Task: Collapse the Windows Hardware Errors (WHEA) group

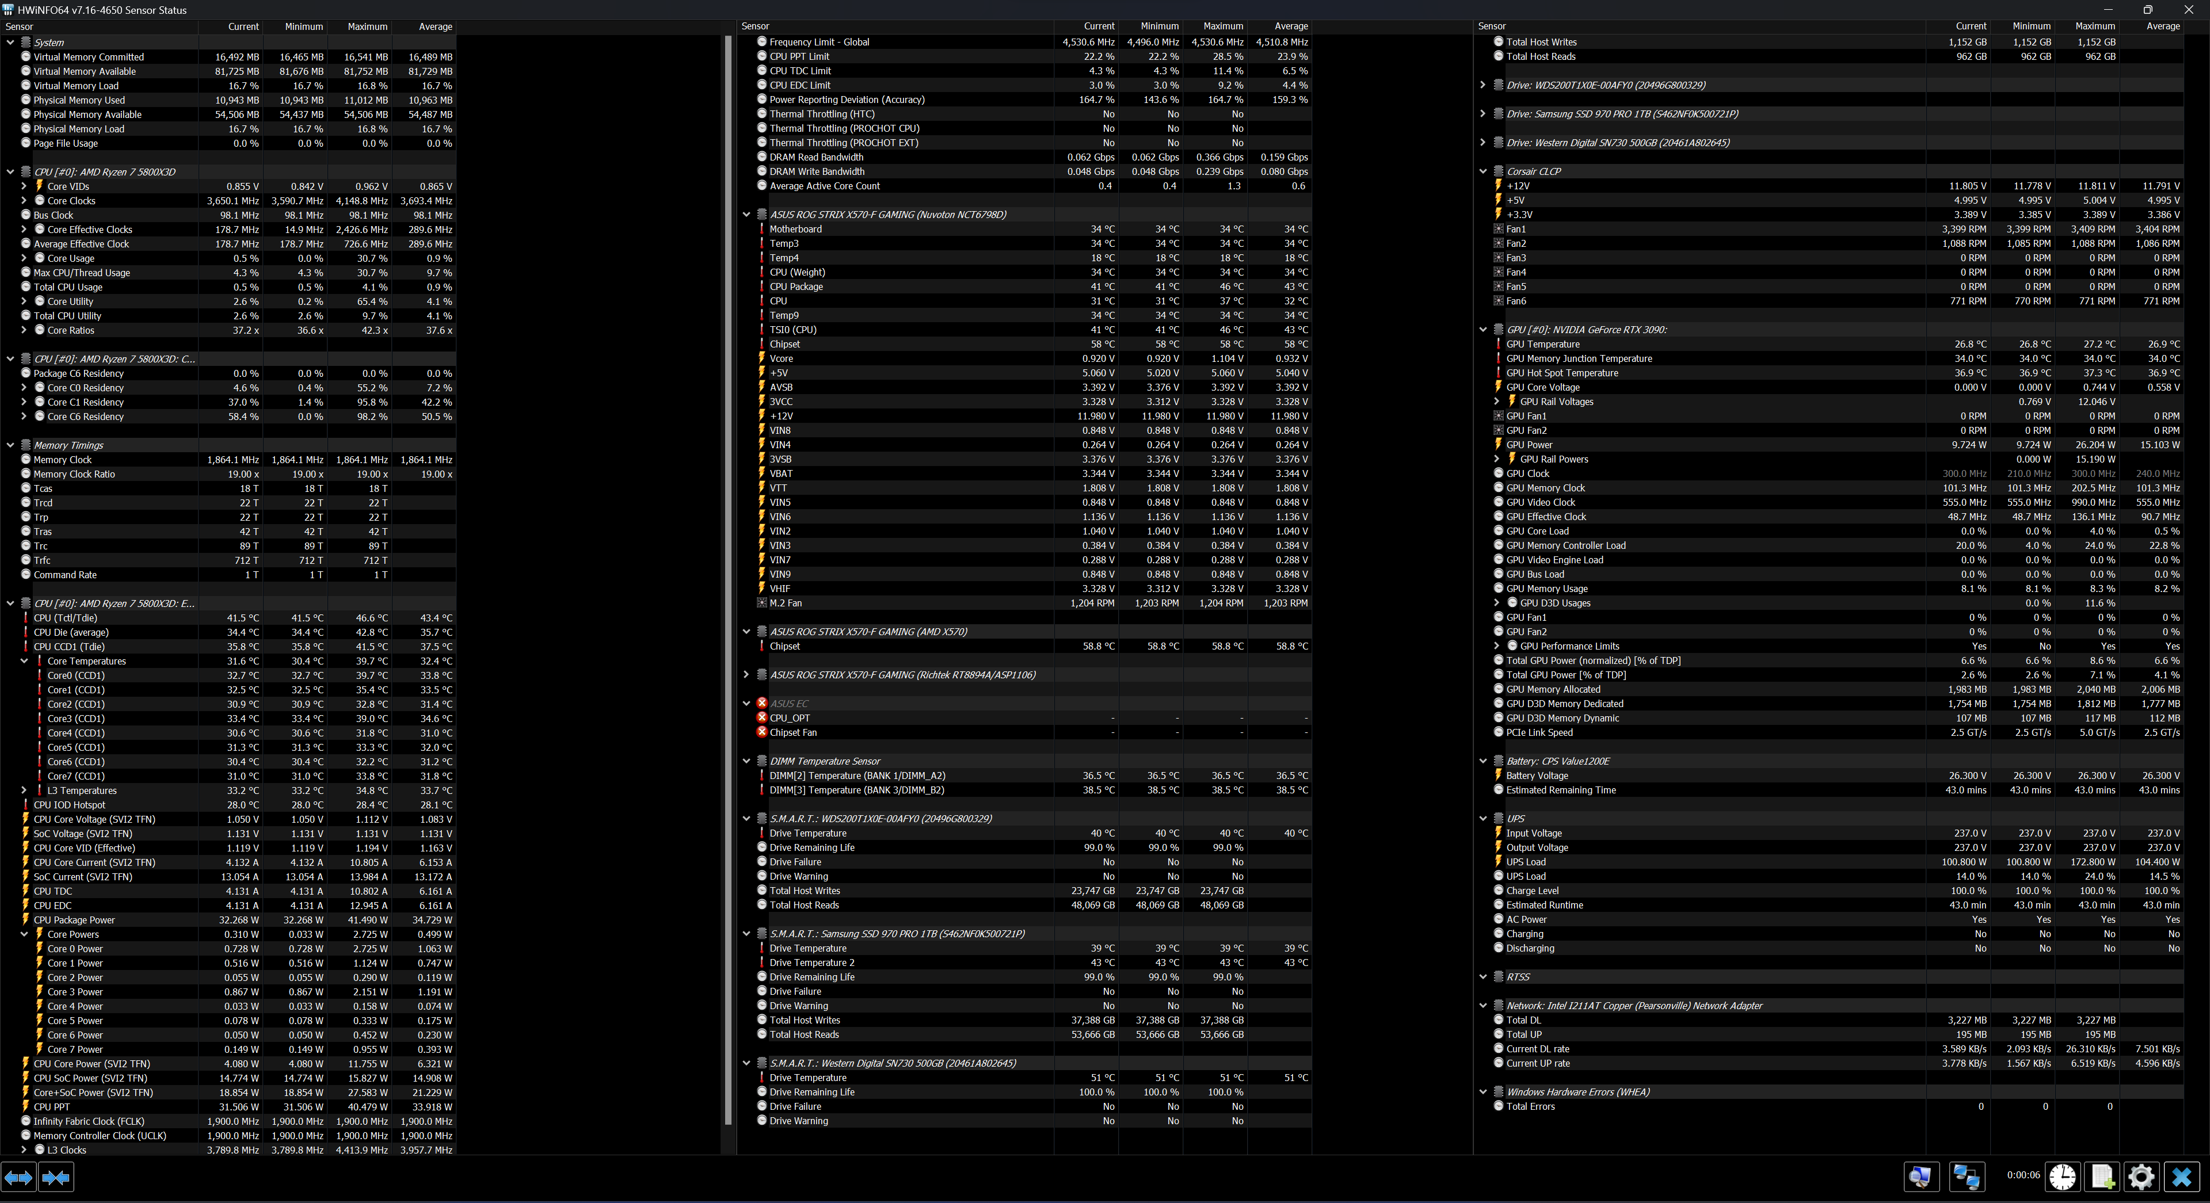Action: (1483, 1091)
